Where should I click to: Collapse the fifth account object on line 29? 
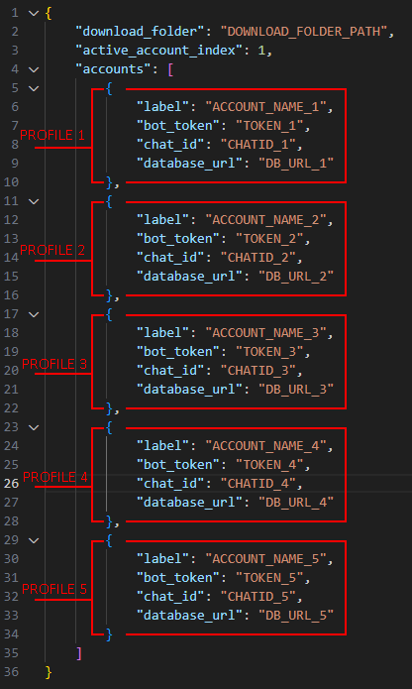[x=34, y=540]
